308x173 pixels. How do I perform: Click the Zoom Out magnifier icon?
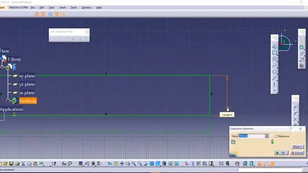coord(140,163)
